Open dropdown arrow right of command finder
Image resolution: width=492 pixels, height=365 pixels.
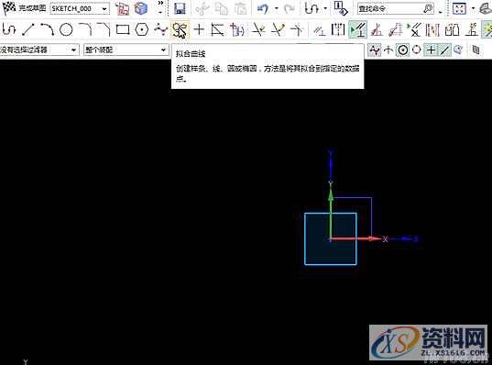pyautogui.click(x=440, y=12)
